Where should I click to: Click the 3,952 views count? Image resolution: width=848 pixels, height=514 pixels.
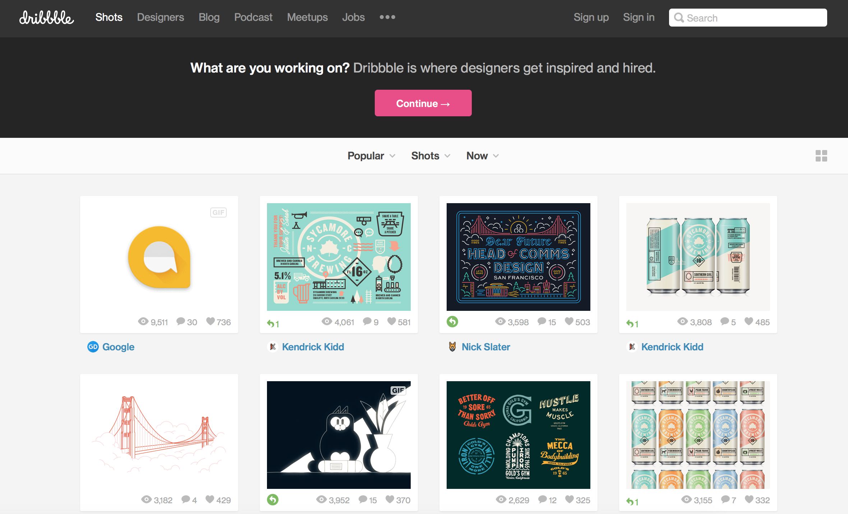tap(339, 500)
